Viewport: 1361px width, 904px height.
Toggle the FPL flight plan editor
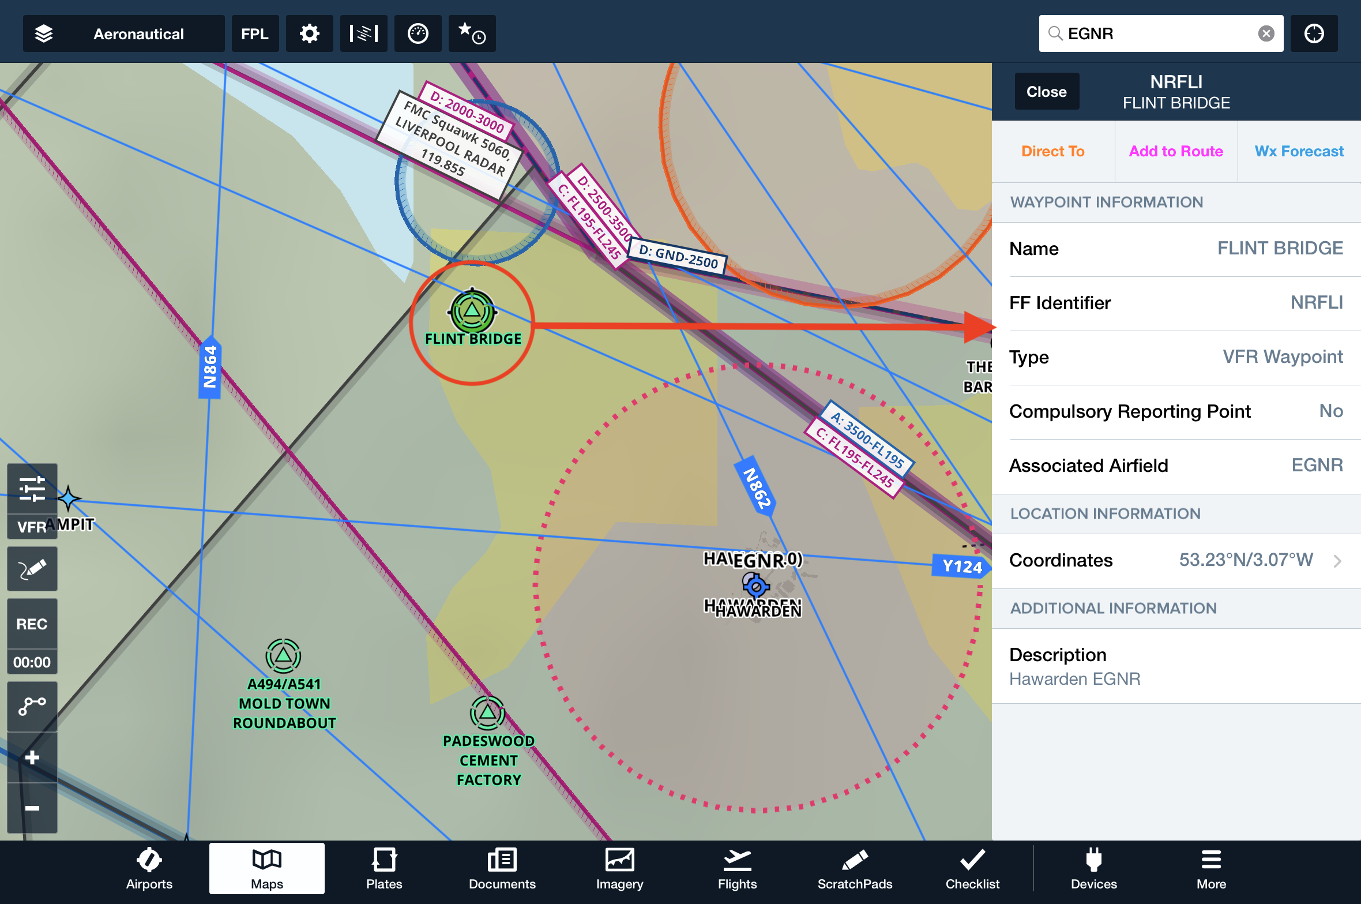pos(255,33)
